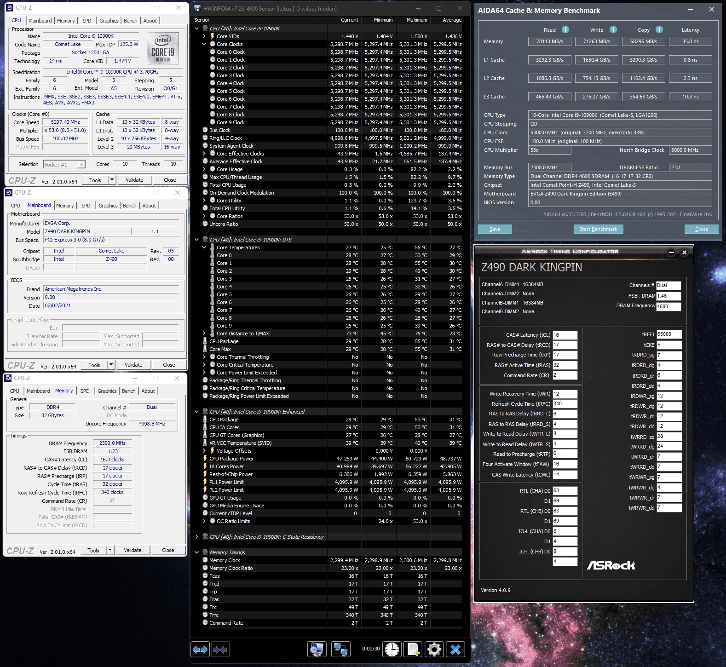Viewport: 726px width, 667px height.
Task: Click the HWiNFO log file icon
Action: pos(413,650)
